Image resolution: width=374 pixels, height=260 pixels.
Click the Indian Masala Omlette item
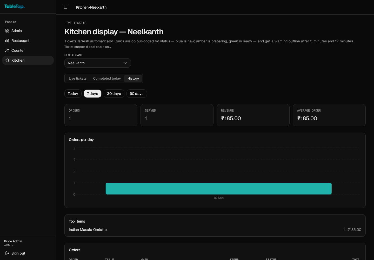[x=88, y=230]
